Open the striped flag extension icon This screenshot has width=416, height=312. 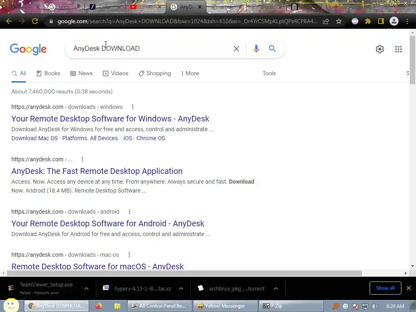(x=355, y=21)
